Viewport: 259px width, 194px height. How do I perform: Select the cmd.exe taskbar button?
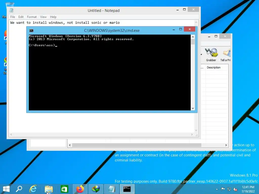(127, 189)
